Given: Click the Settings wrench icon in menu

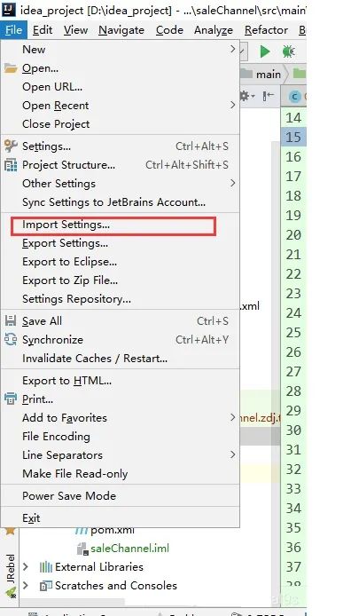Looking at the screenshot, I should tap(11, 146).
